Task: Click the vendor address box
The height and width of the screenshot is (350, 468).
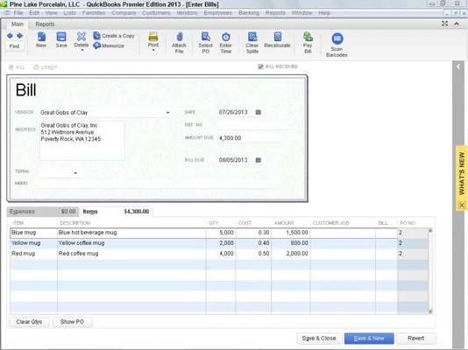Action: coord(82,141)
